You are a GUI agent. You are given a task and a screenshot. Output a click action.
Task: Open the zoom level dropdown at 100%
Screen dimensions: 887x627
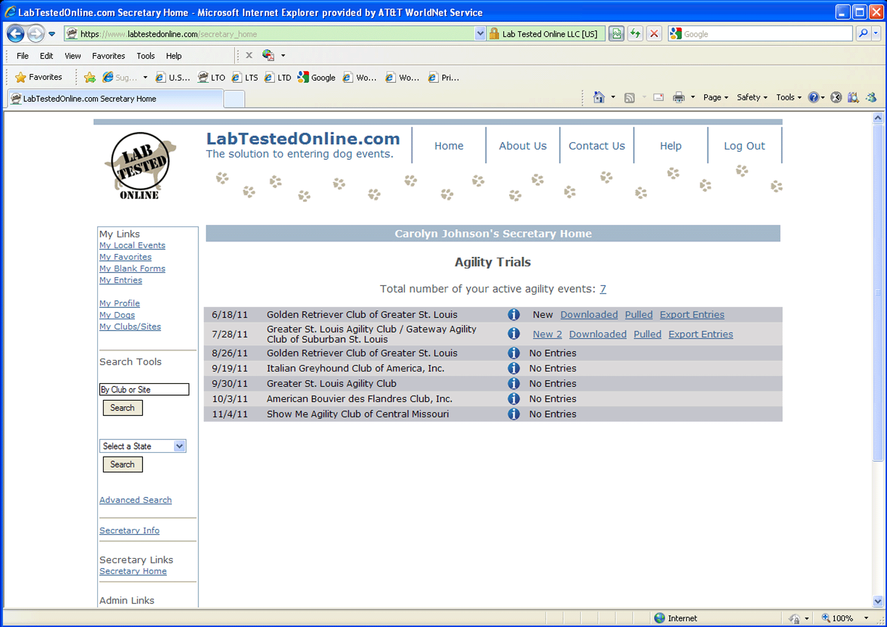click(866, 618)
